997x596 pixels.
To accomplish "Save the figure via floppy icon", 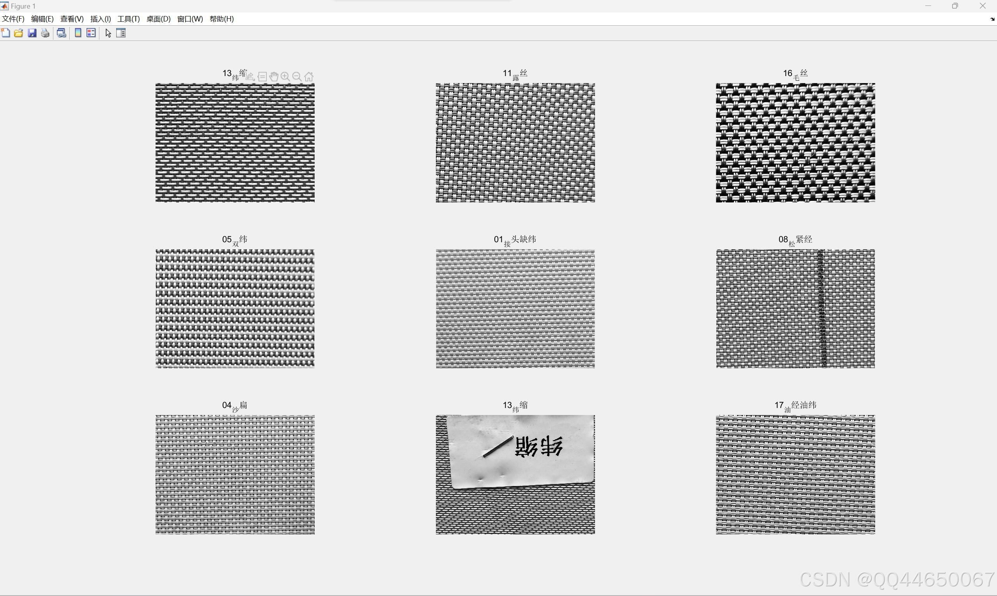I will click(32, 33).
